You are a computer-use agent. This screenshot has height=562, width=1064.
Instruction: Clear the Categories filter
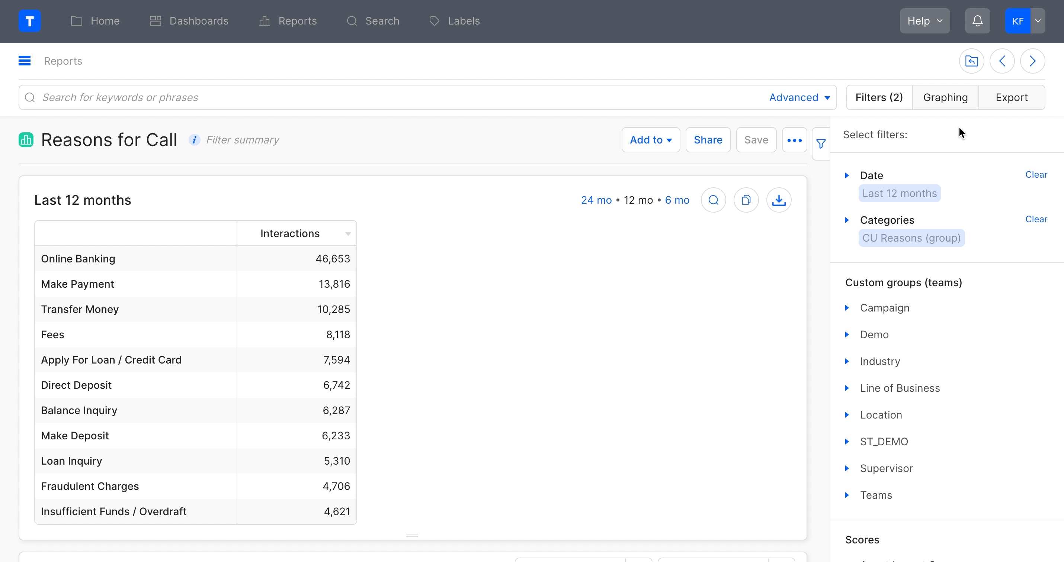(1035, 219)
